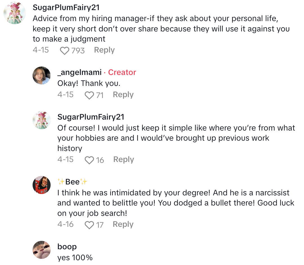Open SugarPlumFairy21's avatar on top comment
The height and width of the screenshot is (265, 304).
point(15,13)
